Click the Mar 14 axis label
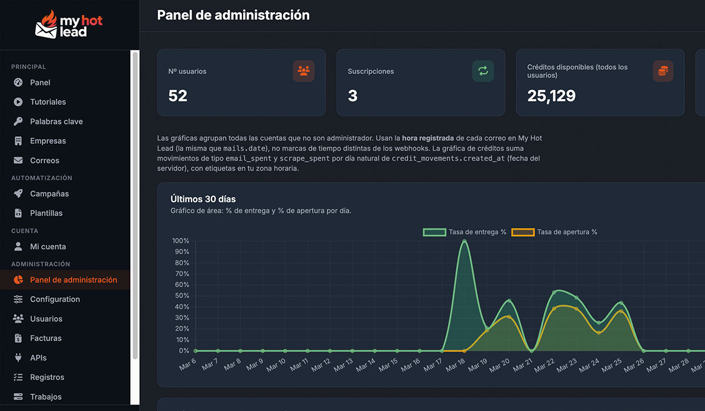This screenshot has height=411, width=705. click(x=366, y=365)
